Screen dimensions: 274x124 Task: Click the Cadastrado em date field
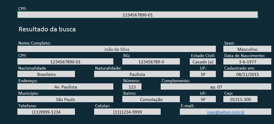click(x=247, y=74)
